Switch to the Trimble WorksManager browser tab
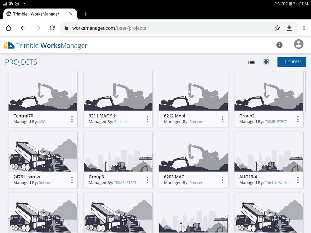 pyautogui.click(x=36, y=14)
